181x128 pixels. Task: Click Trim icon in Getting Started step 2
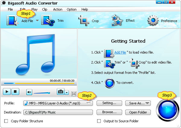click(109, 63)
